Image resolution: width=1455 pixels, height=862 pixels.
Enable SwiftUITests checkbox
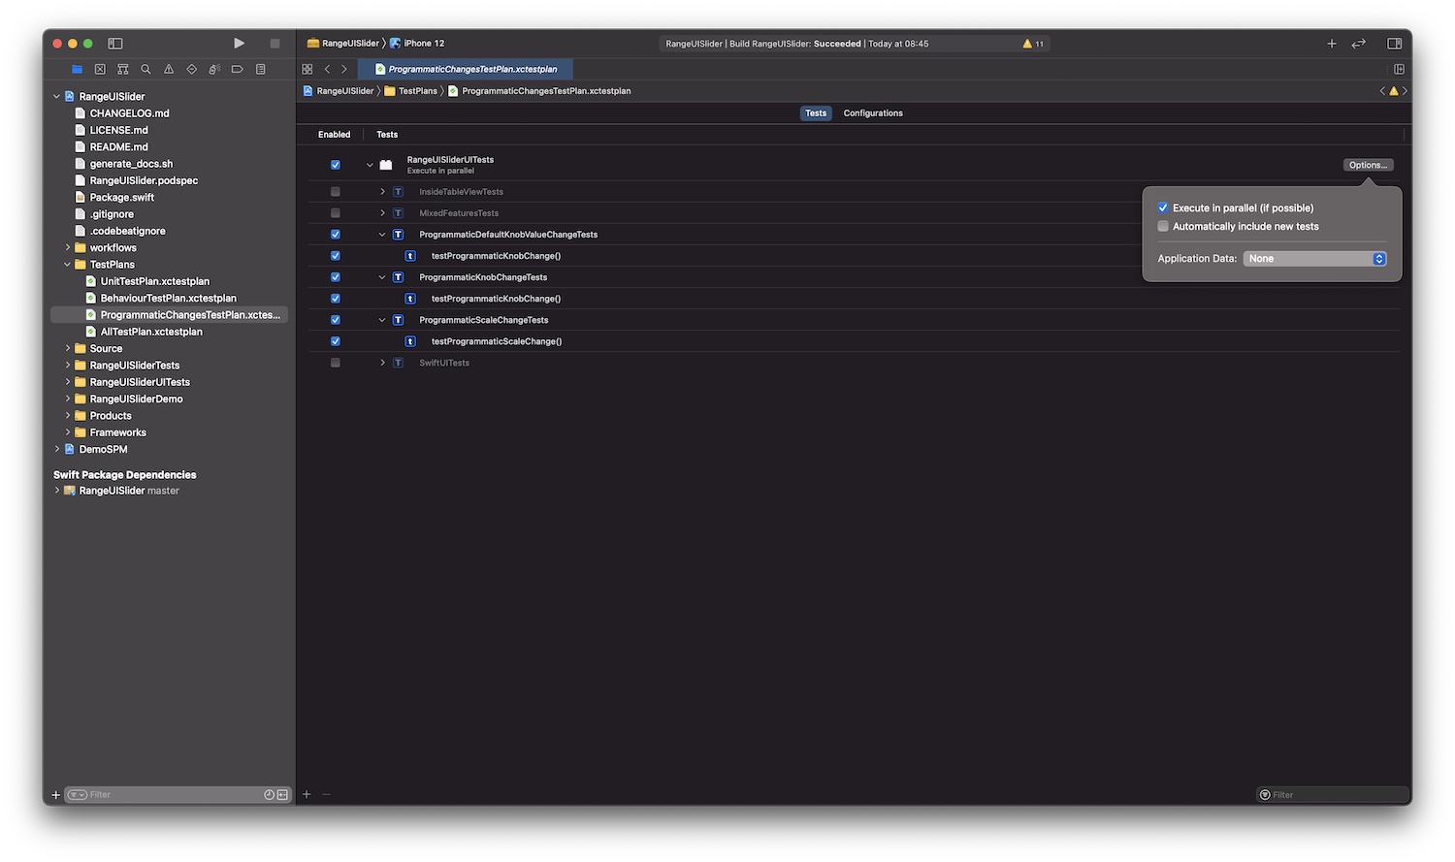click(336, 363)
